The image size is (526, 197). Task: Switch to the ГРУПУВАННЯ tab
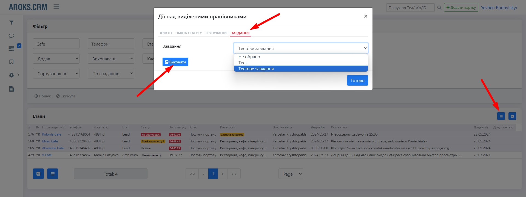click(217, 33)
